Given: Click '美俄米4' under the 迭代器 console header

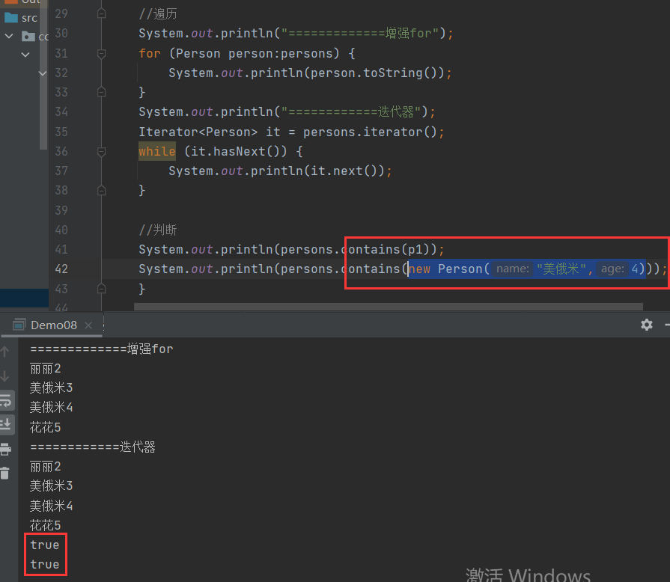Looking at the screenshot, I should pos(51,506).
